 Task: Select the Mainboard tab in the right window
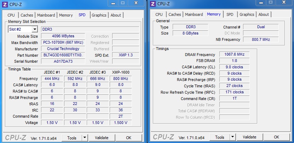pyautogui.click(x=194, y=14)
